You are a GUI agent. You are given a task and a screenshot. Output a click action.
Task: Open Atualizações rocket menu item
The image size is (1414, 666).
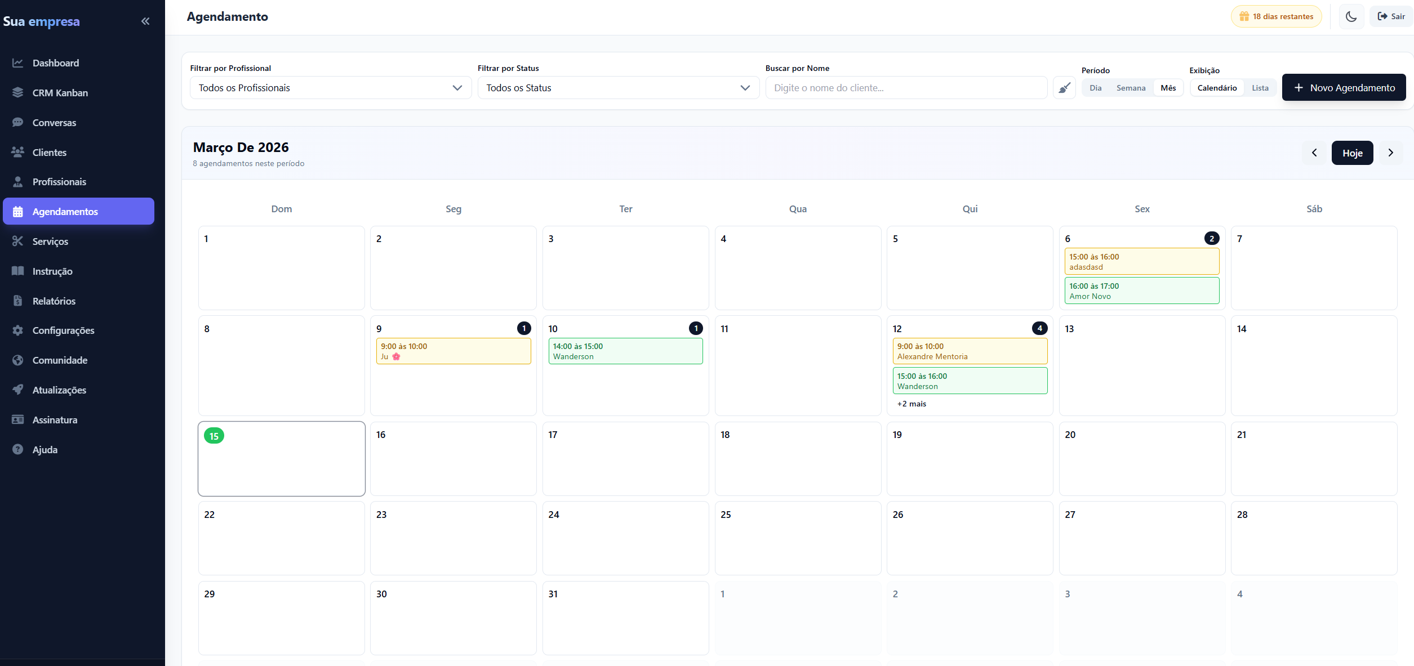point(59,390)
